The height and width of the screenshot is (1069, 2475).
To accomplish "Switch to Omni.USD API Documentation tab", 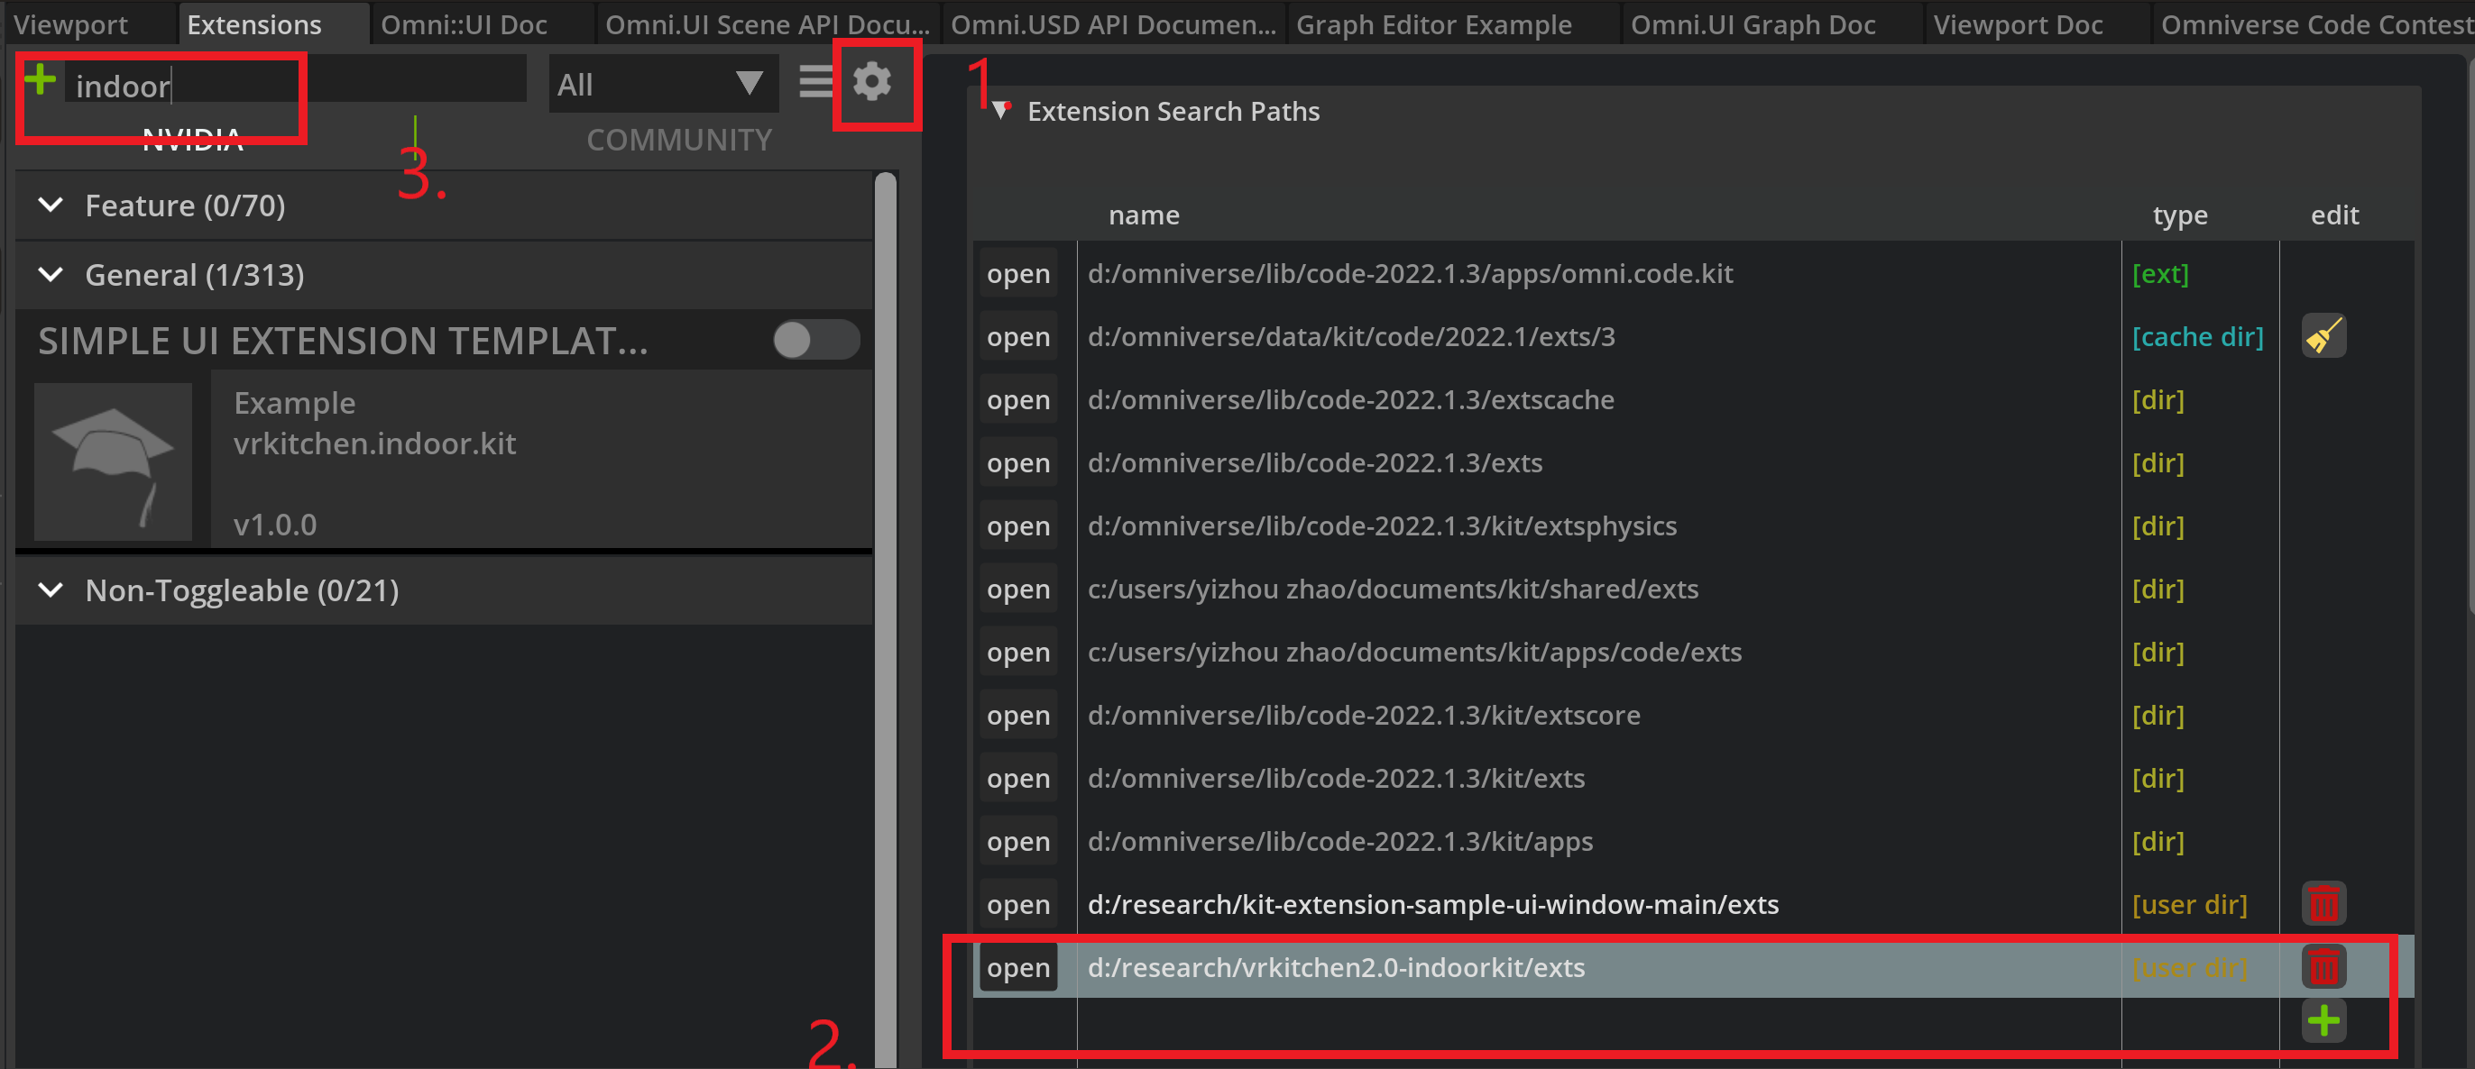I will click(1114, 24).
